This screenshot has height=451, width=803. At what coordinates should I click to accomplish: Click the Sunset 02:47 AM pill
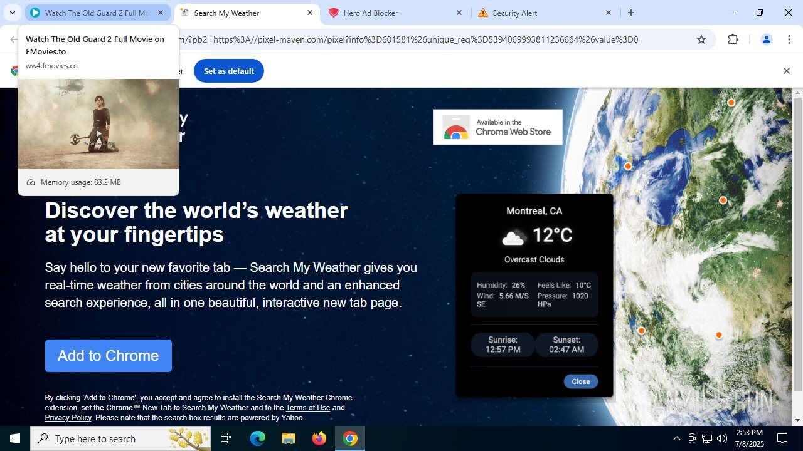pyautogui.click(x=566, y=345)
